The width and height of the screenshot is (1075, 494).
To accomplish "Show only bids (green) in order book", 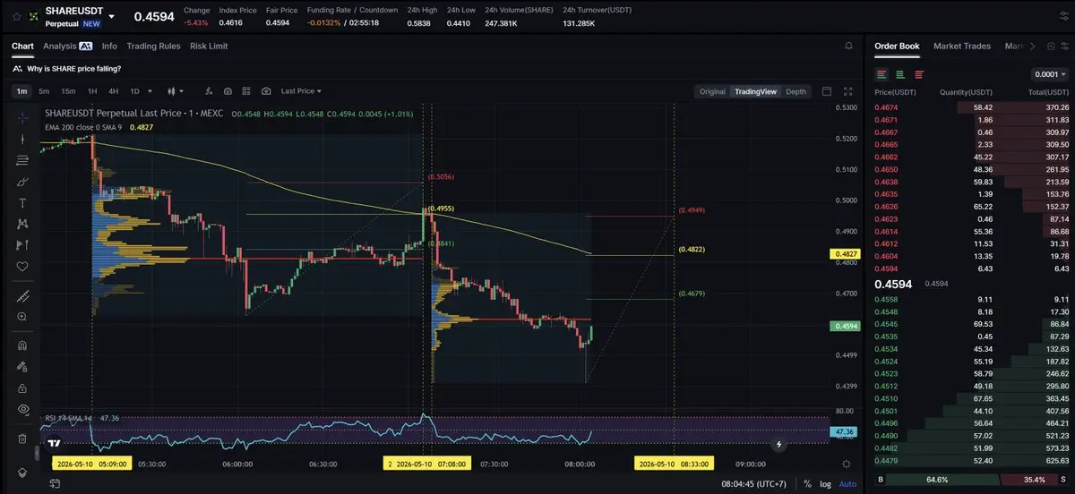I will 900,74.
